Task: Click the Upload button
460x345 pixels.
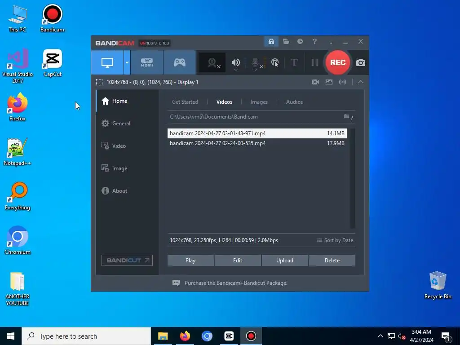Action: point(284,261)
